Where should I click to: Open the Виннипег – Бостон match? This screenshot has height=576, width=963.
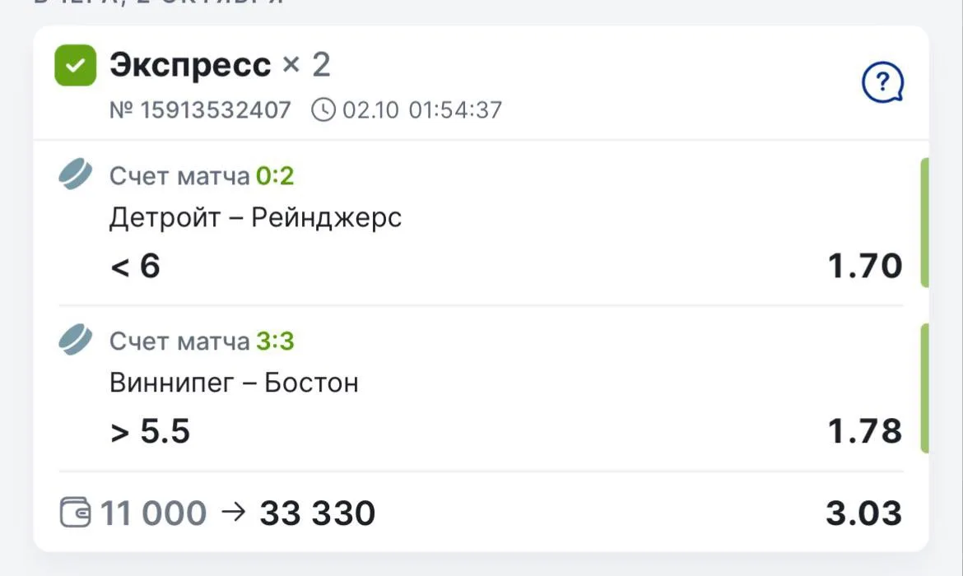[x=234, y=383]
